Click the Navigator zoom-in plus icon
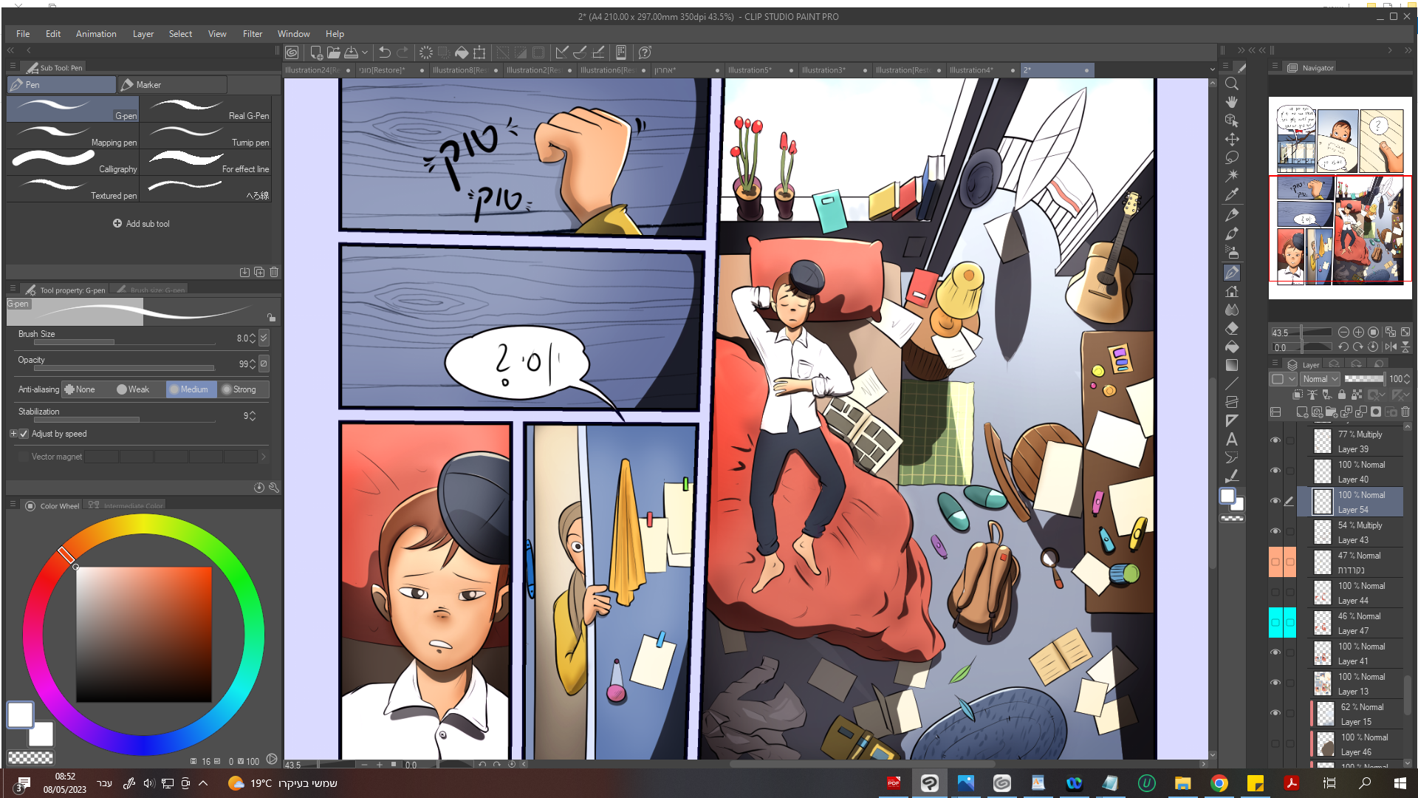This screenshot has height=798, width=1418. (x=1358, y=332)
